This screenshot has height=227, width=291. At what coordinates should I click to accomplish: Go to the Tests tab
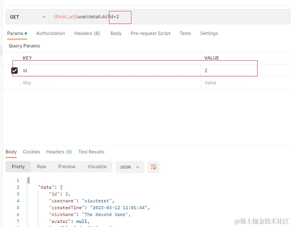[x=185, y=33]
